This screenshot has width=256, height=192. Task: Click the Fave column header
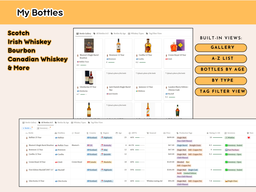(250, 133)
